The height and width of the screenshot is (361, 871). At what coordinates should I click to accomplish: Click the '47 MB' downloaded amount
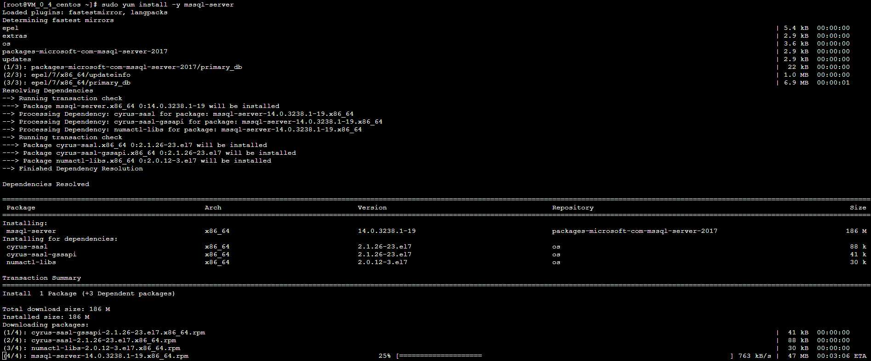[798, 356]
